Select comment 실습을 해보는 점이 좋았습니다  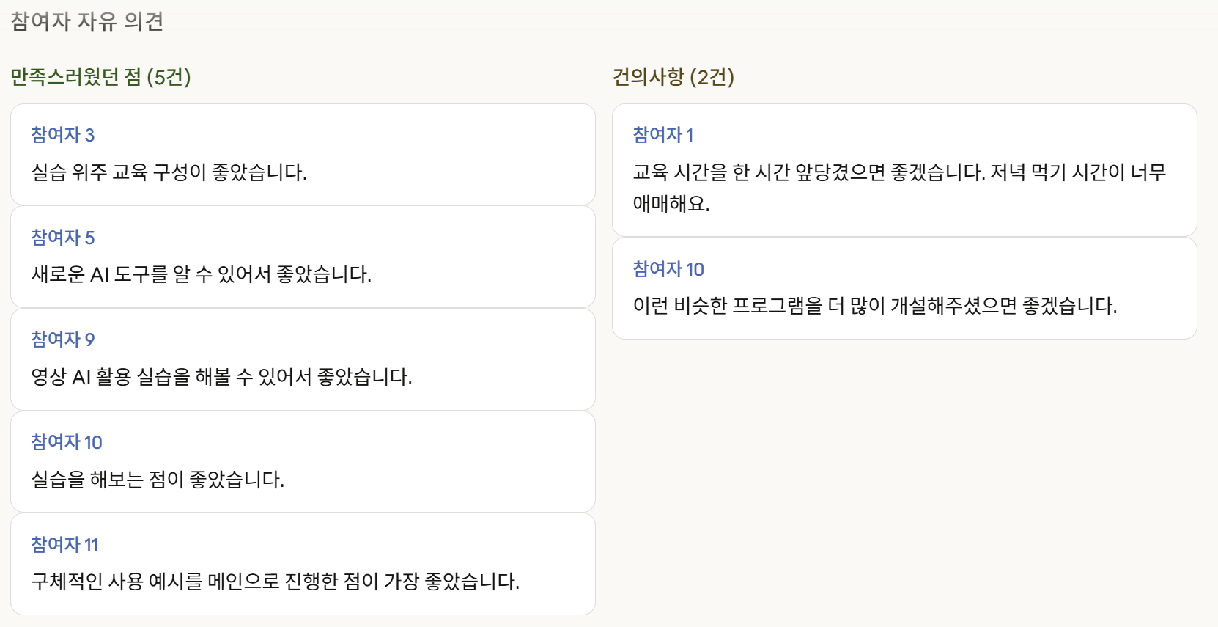coord(158,480)
